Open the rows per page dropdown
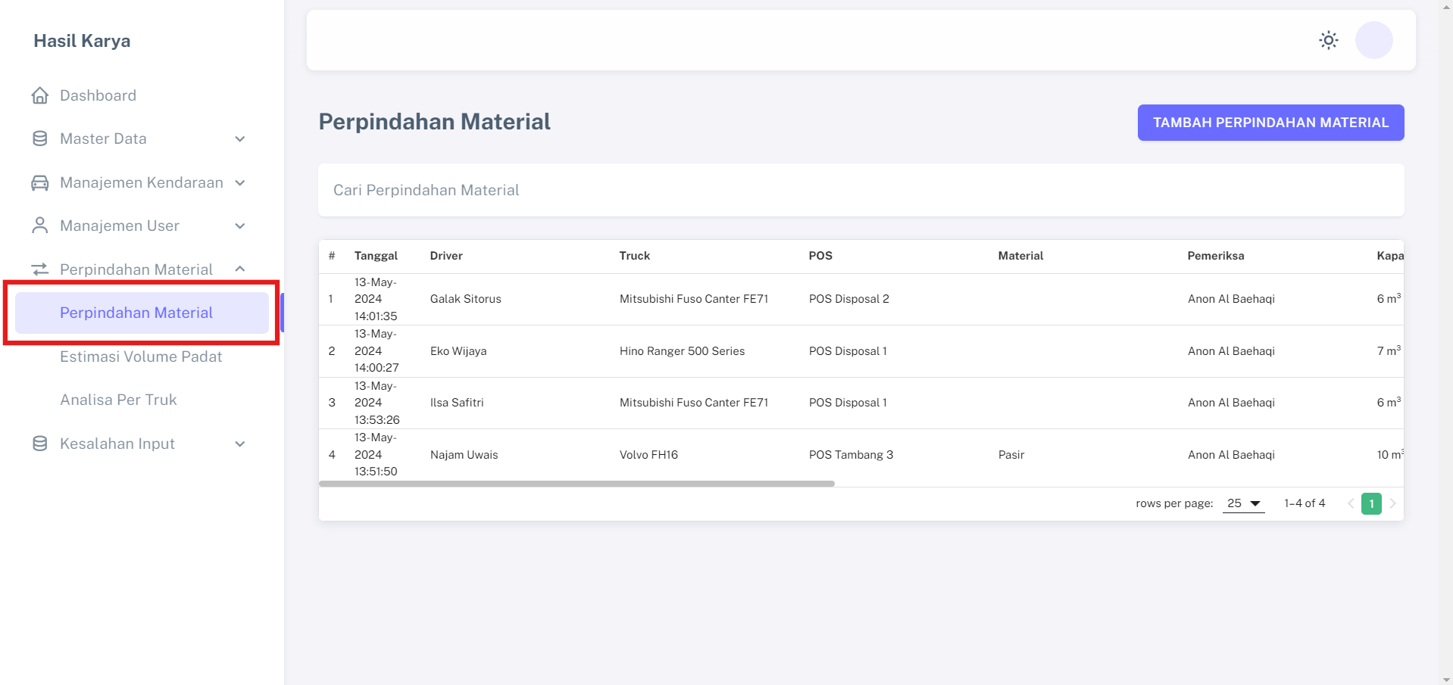This screenshot has height=685, width=1453. pyautogui.click(x=1243, y=503)
